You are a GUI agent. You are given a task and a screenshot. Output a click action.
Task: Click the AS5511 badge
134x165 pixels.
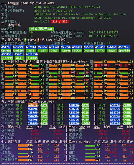pyautogui.click(x=89, y=47)
